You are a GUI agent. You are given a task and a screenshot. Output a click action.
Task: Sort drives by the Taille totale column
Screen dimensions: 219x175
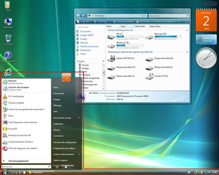click(140, 26)
